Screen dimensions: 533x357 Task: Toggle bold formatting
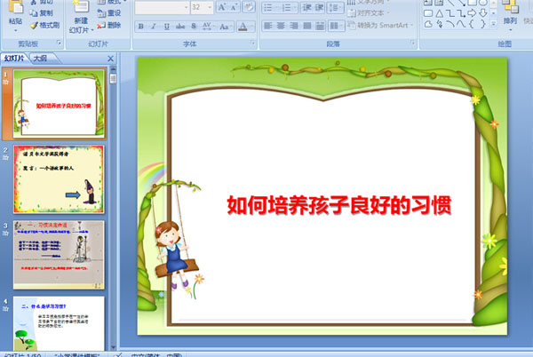(141, 26)
